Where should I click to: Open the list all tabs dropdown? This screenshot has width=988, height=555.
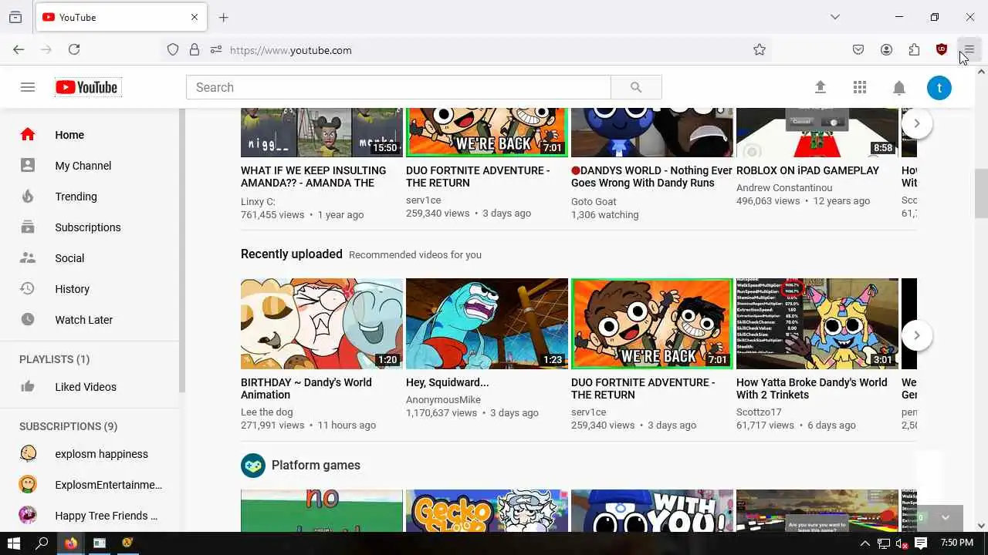(x=835, y=17)
